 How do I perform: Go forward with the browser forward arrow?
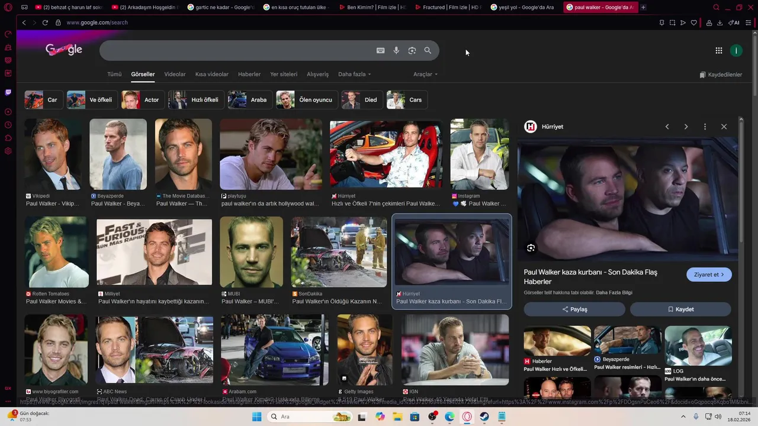(x=34, y=22)
